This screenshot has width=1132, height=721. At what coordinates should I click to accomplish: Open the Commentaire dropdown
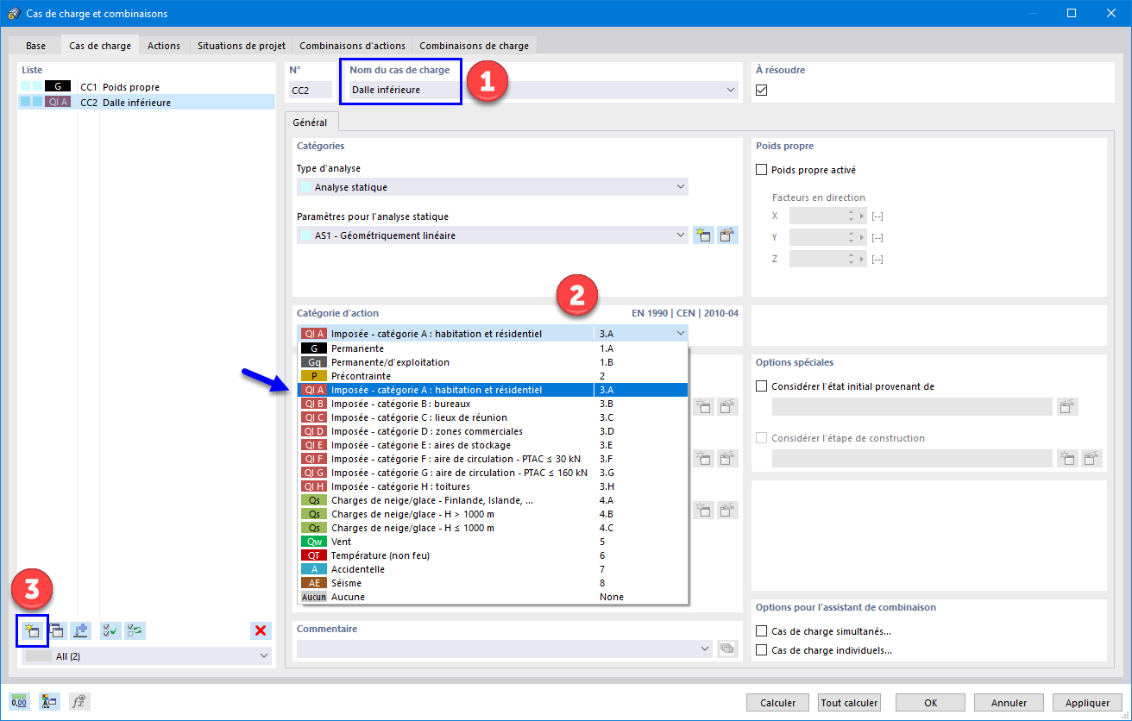pyautogui.click(x=706, y=649)
